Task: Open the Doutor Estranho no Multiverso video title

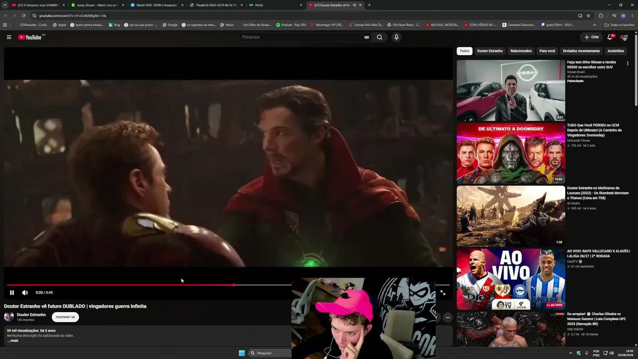Action: click(x=598, y=193)
